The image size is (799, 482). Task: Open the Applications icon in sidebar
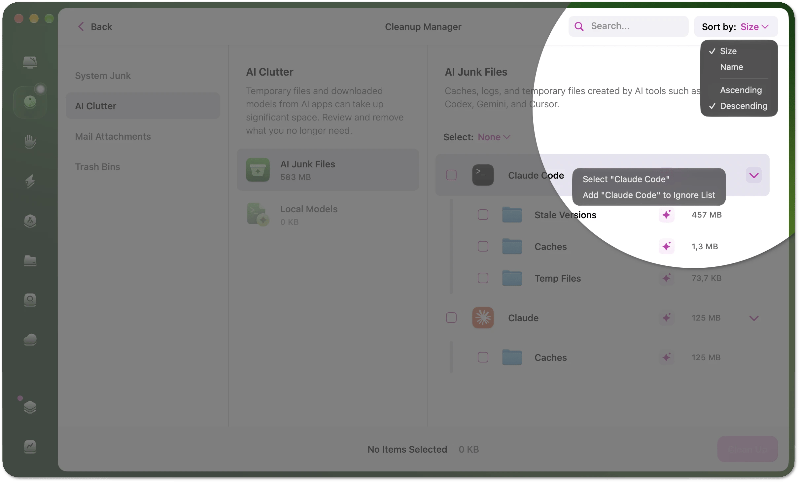[30, 221]
